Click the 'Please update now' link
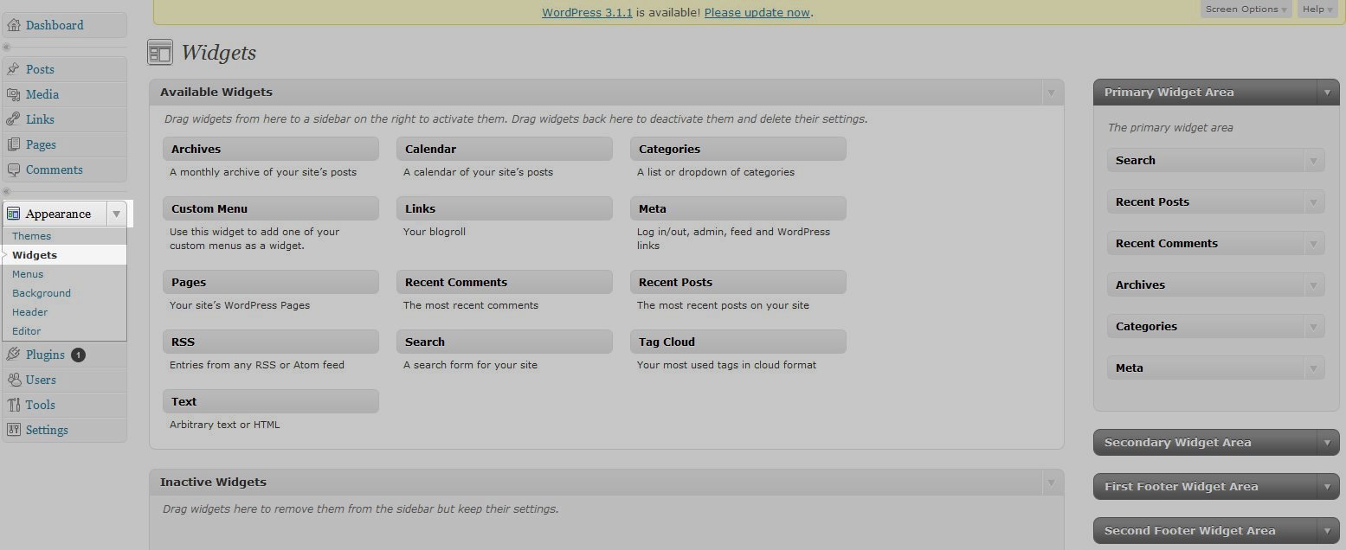Screen dimensions: 1346x550 click(757, 13)
